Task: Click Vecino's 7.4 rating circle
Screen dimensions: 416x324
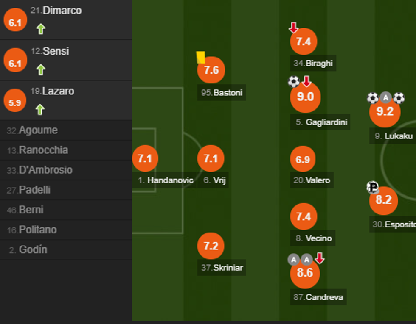Action: point(304,216)
